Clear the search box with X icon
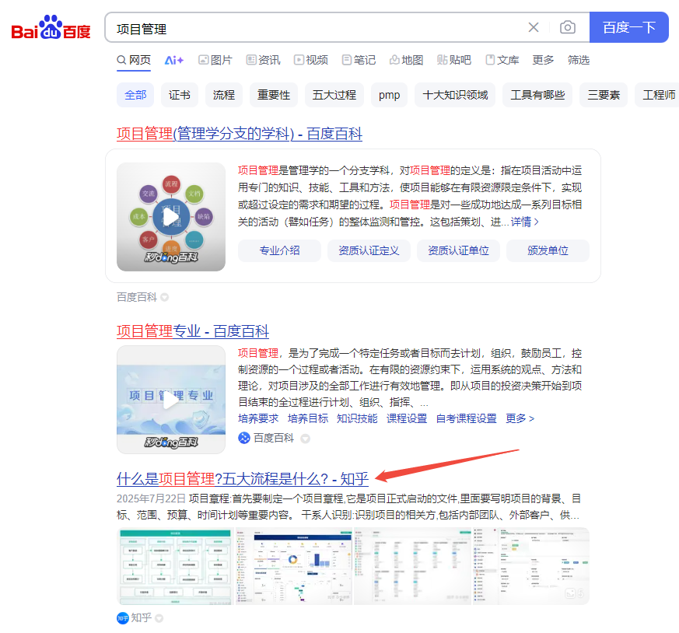 (x=534, y=28)
